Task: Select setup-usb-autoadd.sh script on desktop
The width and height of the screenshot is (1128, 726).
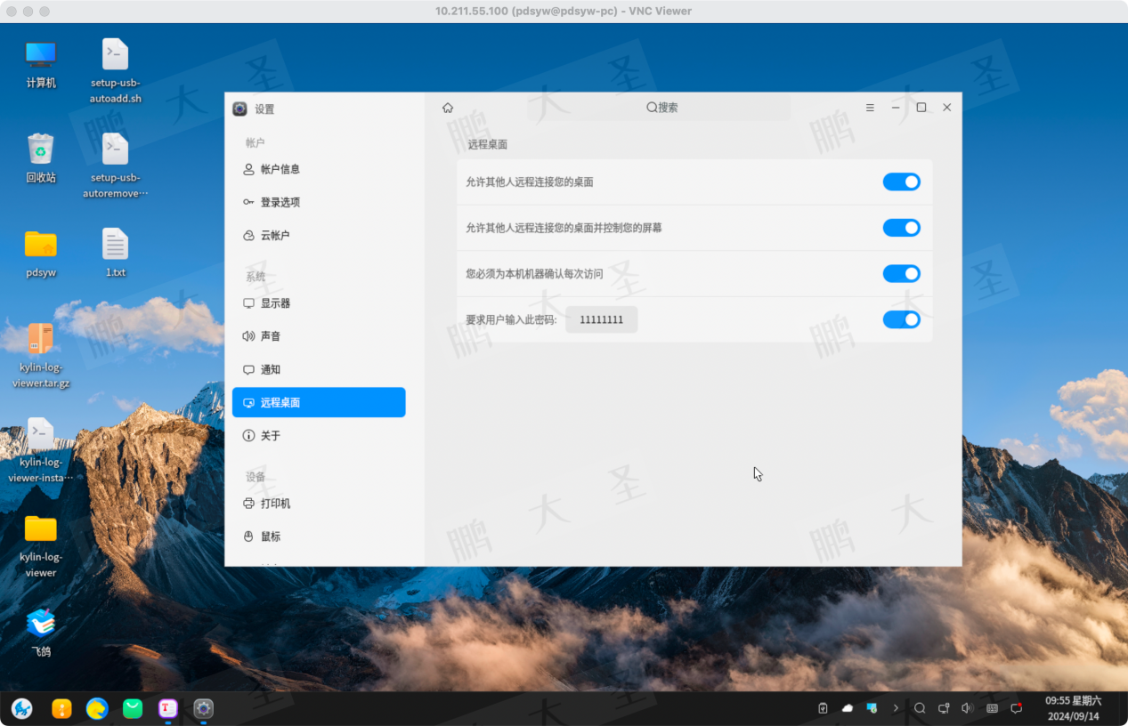Action: pos(116,71)
